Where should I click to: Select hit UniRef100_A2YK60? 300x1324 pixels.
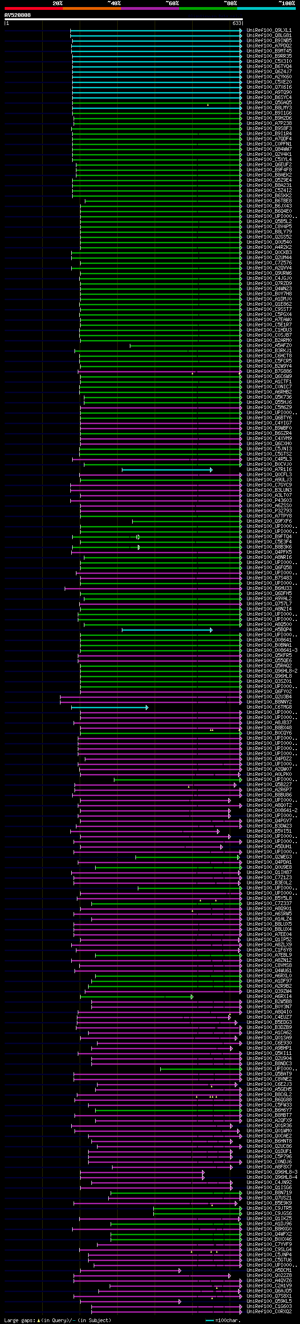pyautogui.click(x=269, y=77)
